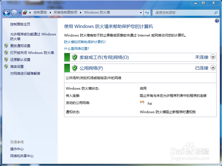
Task: Click the Windows 防火墙 breadcrumb
Action: [97, 12]
